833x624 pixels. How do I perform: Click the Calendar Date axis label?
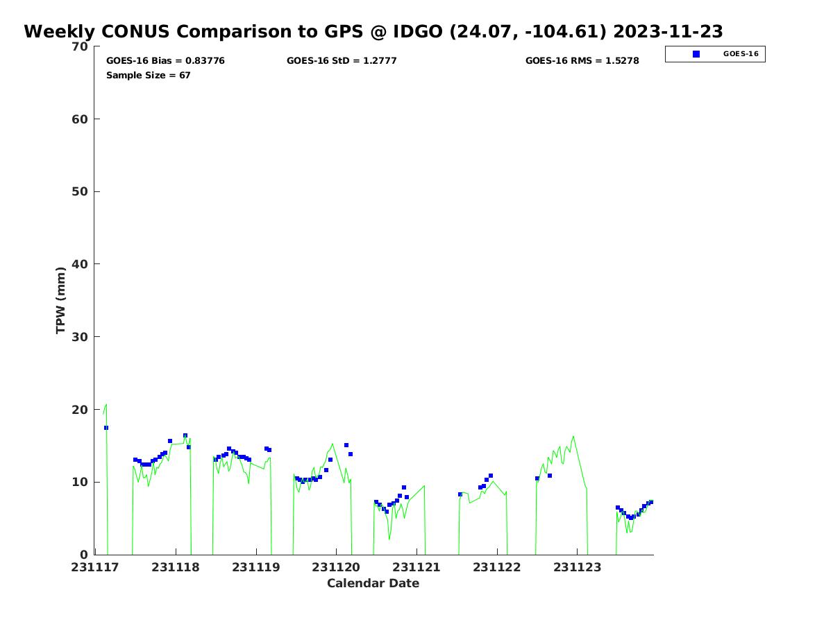pos(373,583)
